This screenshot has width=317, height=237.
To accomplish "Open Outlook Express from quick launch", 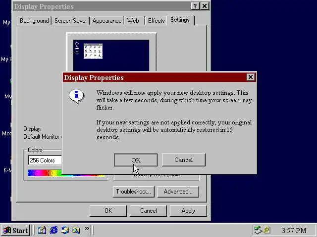I will tap(65, 230).
